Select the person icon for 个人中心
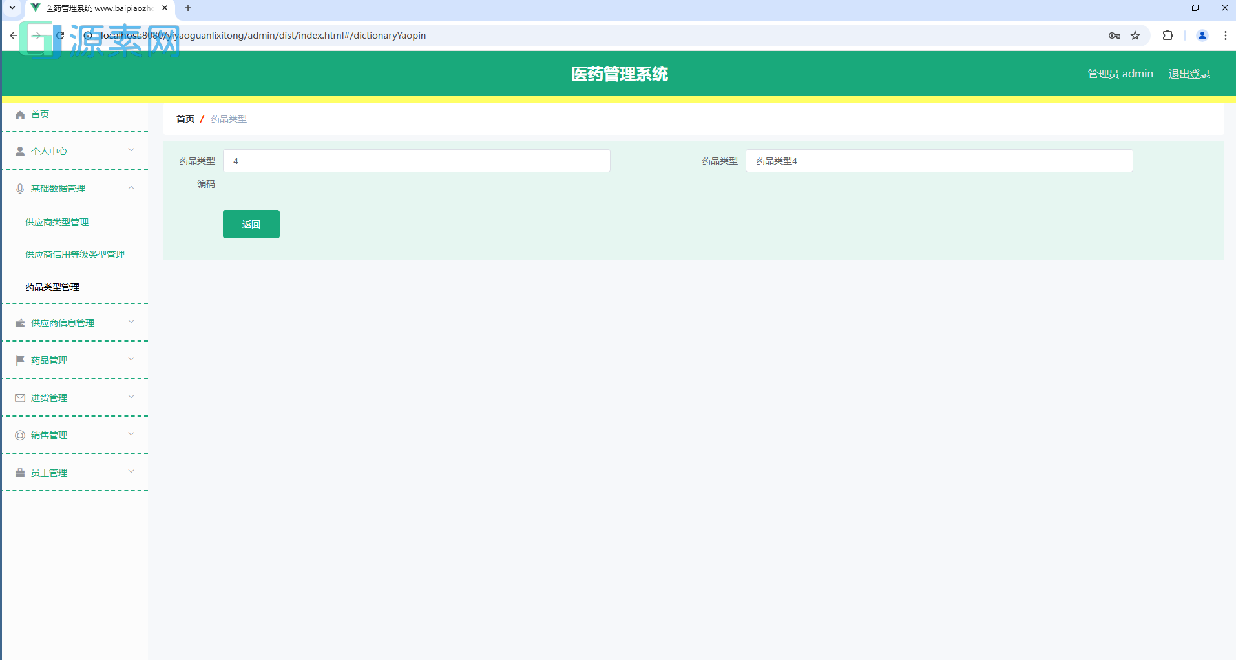 (x=20, y=150)
